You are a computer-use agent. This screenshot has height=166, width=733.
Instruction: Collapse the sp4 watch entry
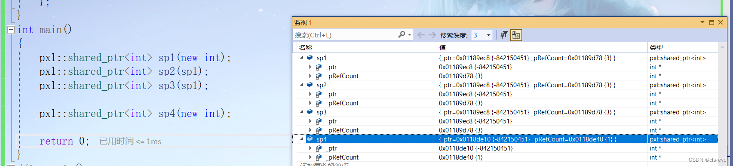[x=301, y=139]
